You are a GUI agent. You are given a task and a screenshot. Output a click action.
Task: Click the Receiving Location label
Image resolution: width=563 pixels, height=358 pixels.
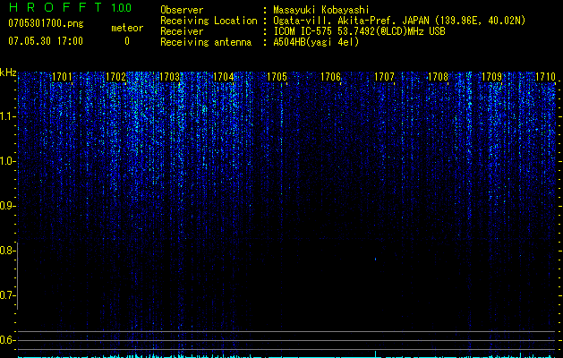[209, 21]
